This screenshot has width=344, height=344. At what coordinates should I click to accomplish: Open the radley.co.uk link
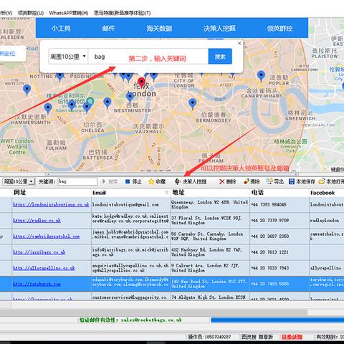coord(37,220)
